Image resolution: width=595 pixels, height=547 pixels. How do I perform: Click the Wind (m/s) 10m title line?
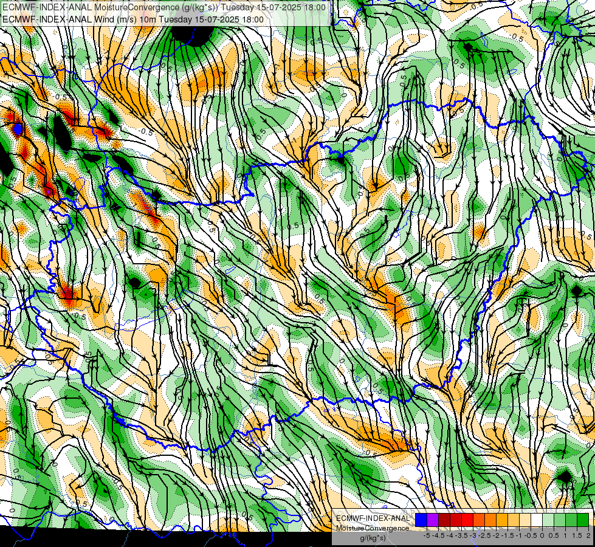click(x=133, y=19)
